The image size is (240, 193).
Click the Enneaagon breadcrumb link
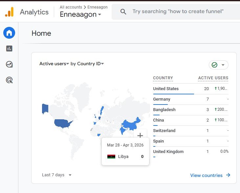point(98,7)
